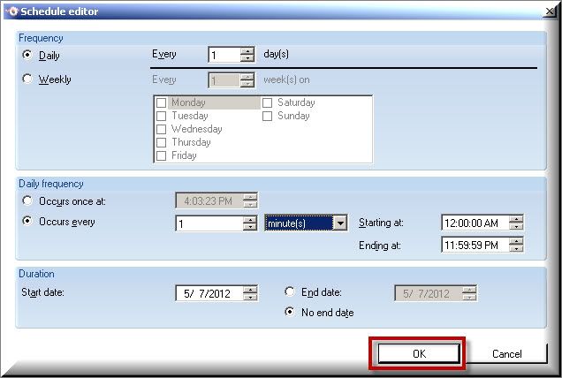Cancel the Schedule editor dialog

pos(506,354)
